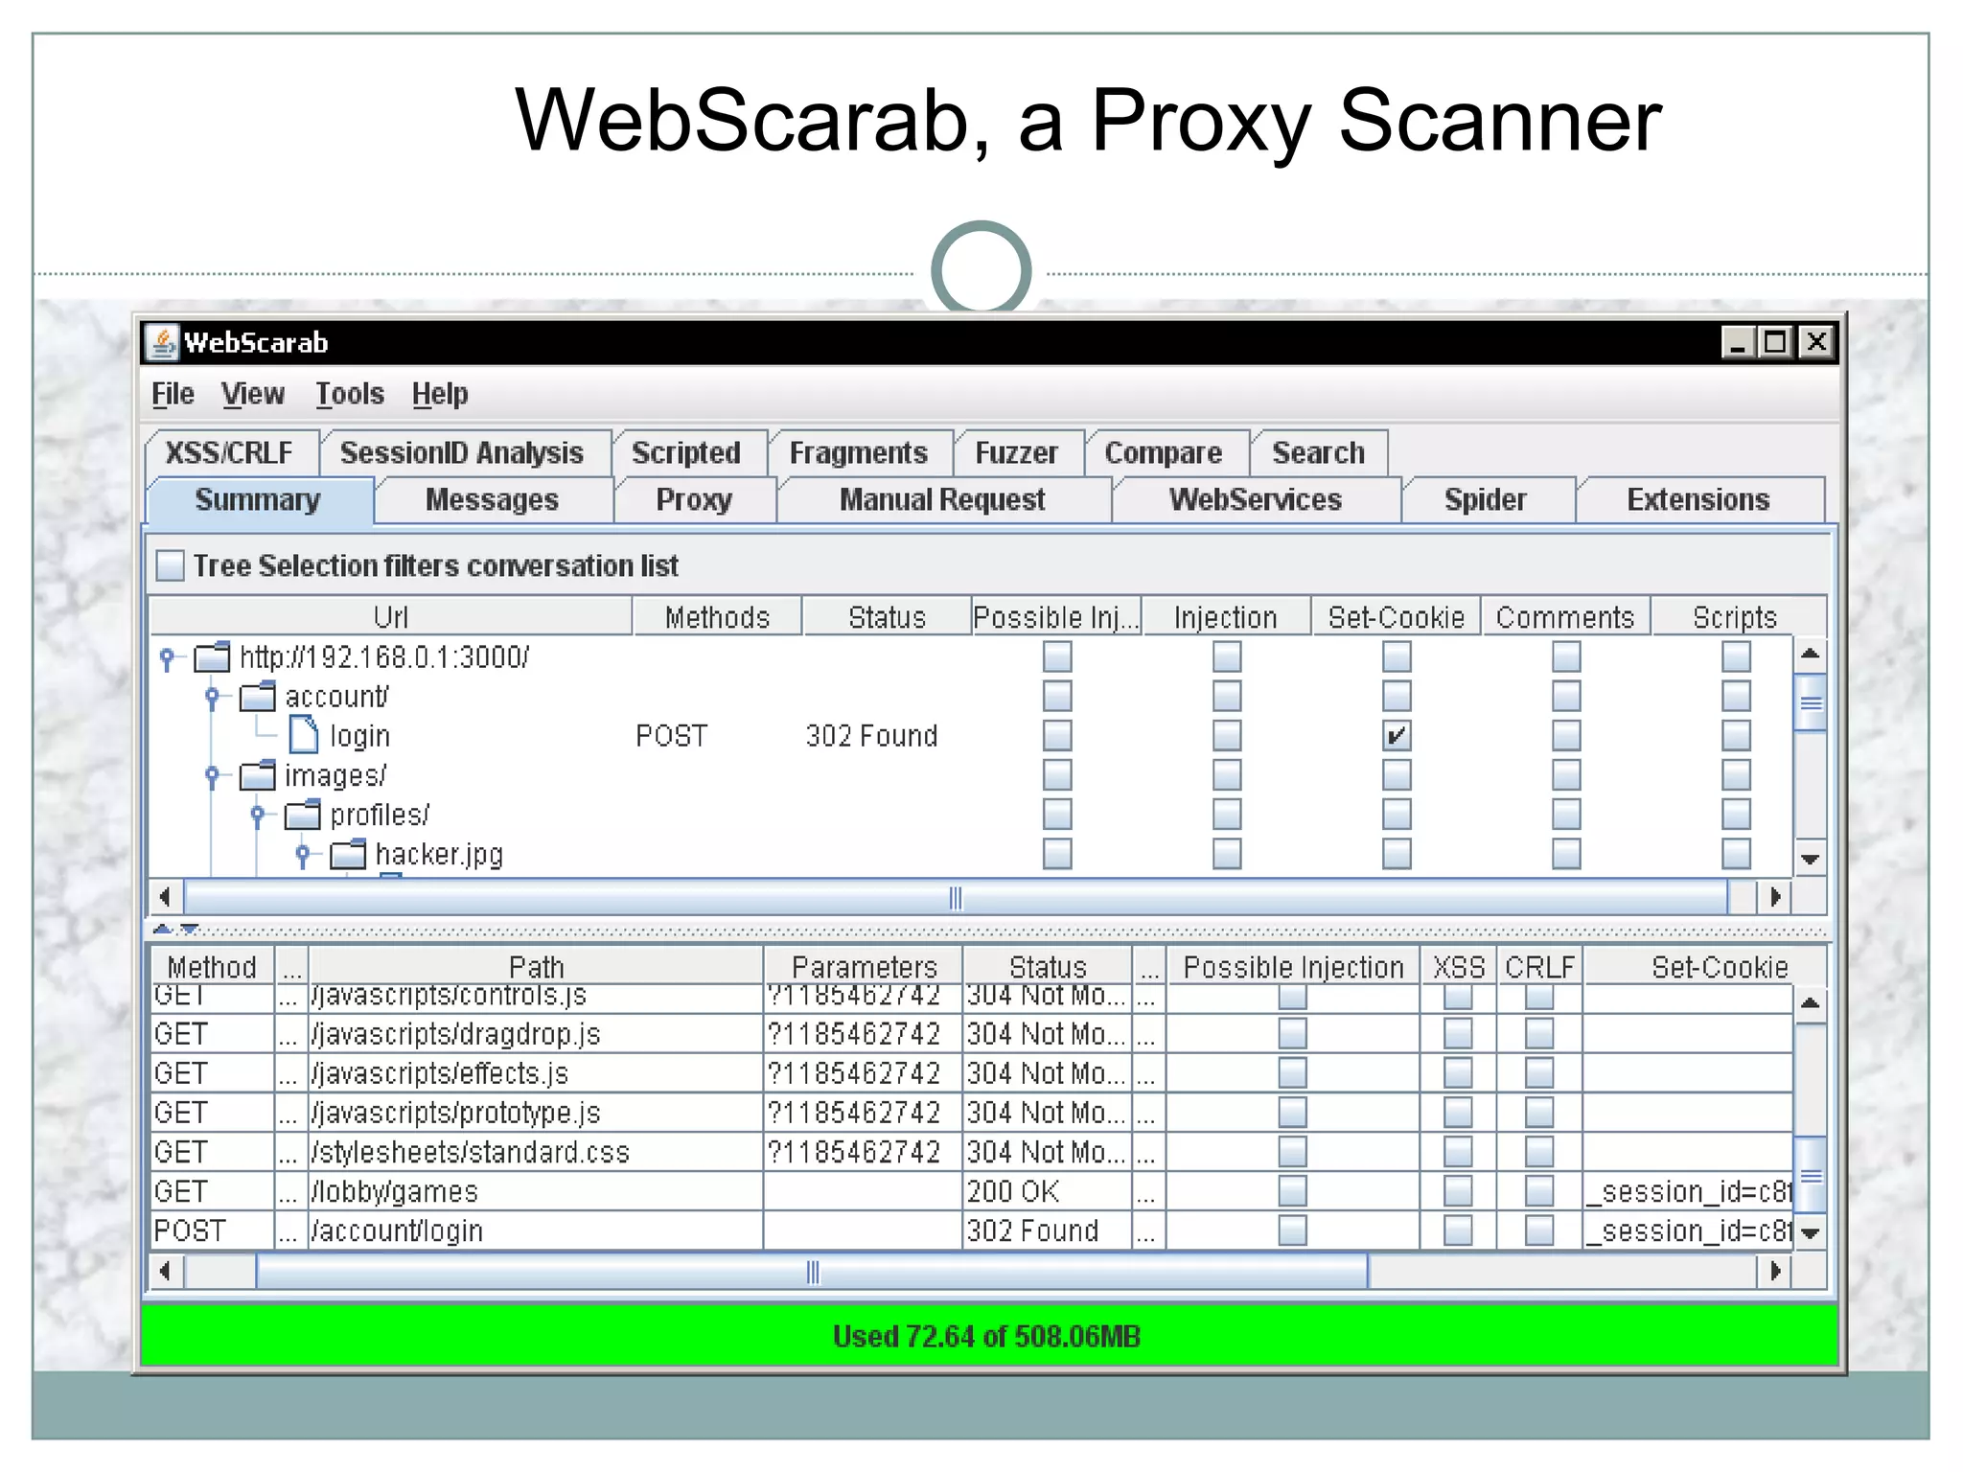Uncheck Set-Cookie checkbox in login row
Image resolution: width=1963 pixels, height=1472 pixels.
[x=1397, y=735]
